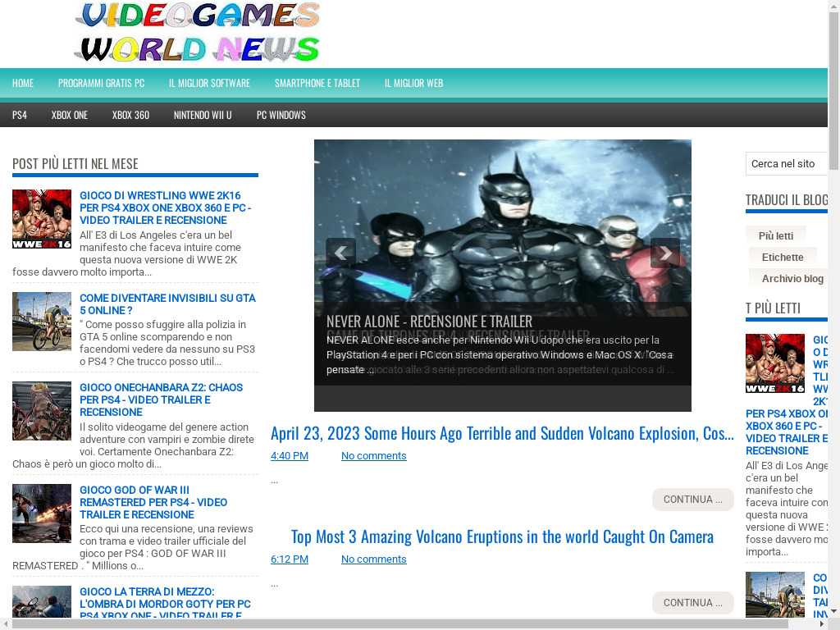
Task: Click the next slide arrow on slider
Action: tap(664, 253)
